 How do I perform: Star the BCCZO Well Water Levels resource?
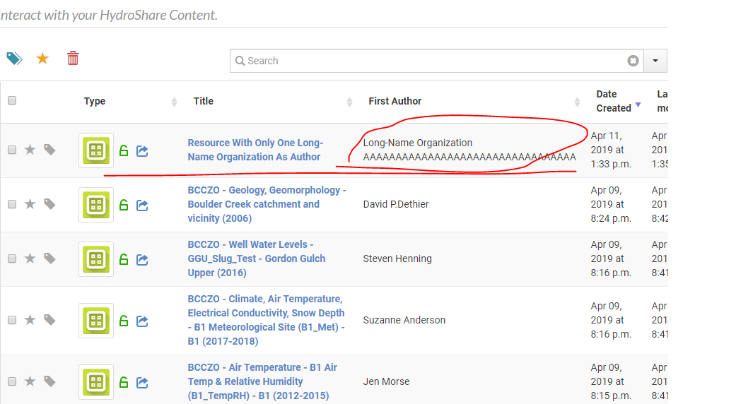tap(30, 259)
